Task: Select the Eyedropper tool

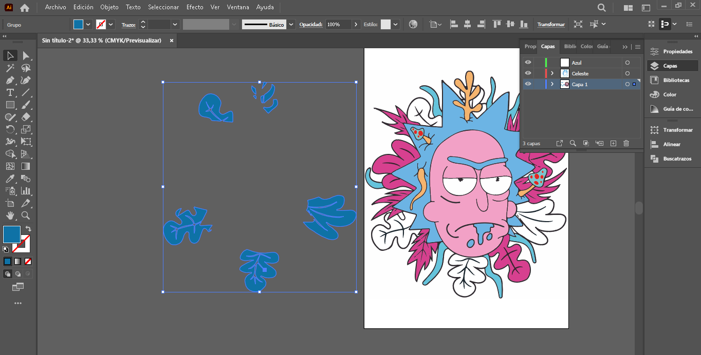Action: 10,179
